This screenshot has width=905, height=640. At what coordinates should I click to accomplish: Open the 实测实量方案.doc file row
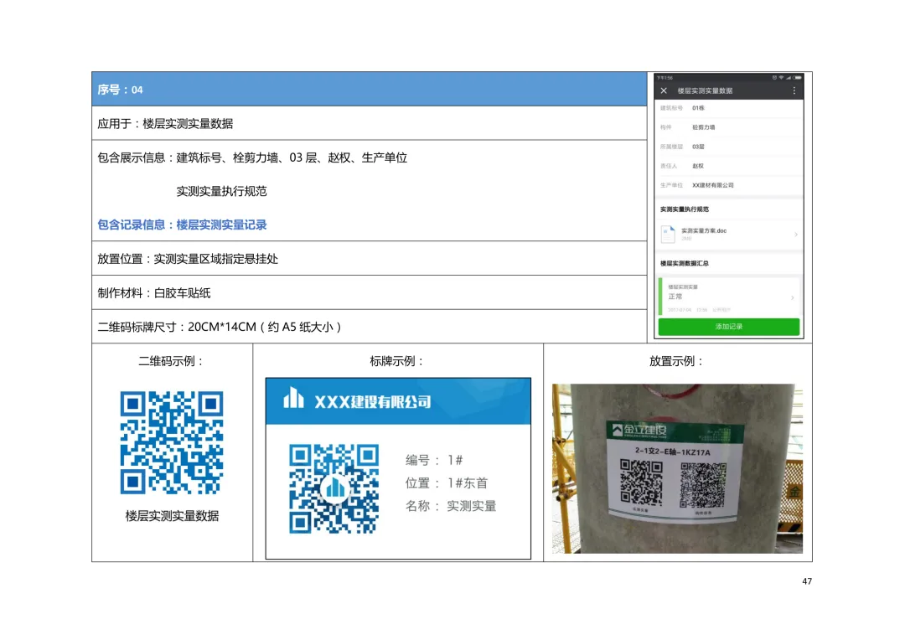coord(729,234)
